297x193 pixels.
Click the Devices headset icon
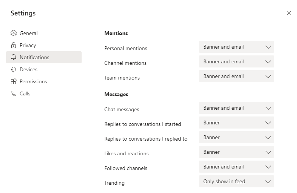pyautogui.click(x=14, y=69)
